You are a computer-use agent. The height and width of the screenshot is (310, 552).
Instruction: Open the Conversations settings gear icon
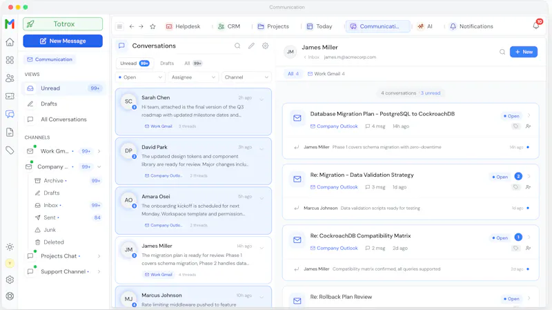[266, 46]
